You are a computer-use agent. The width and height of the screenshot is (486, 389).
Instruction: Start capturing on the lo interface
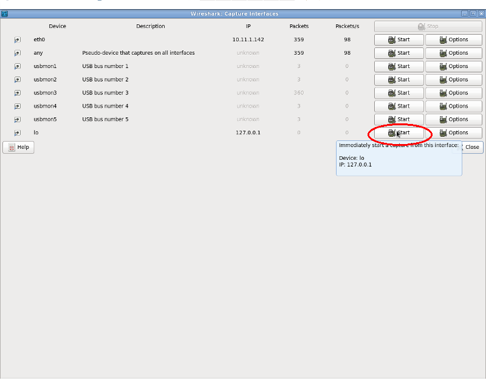[x=399, y=133]
